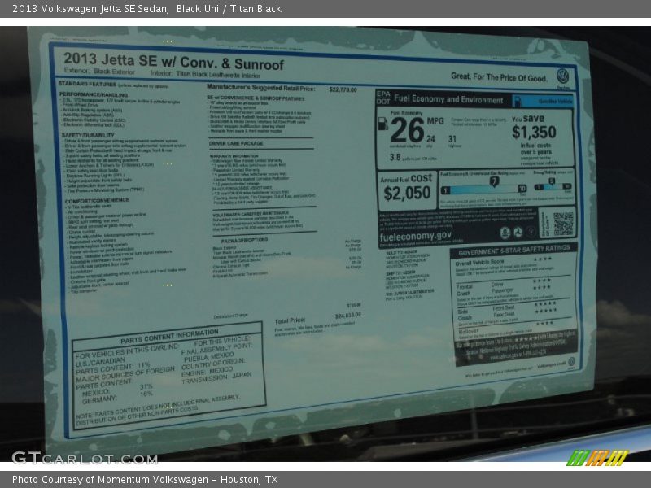Click the 24 city MPG value
Screen dimensions: 651x488
(430, 139)
